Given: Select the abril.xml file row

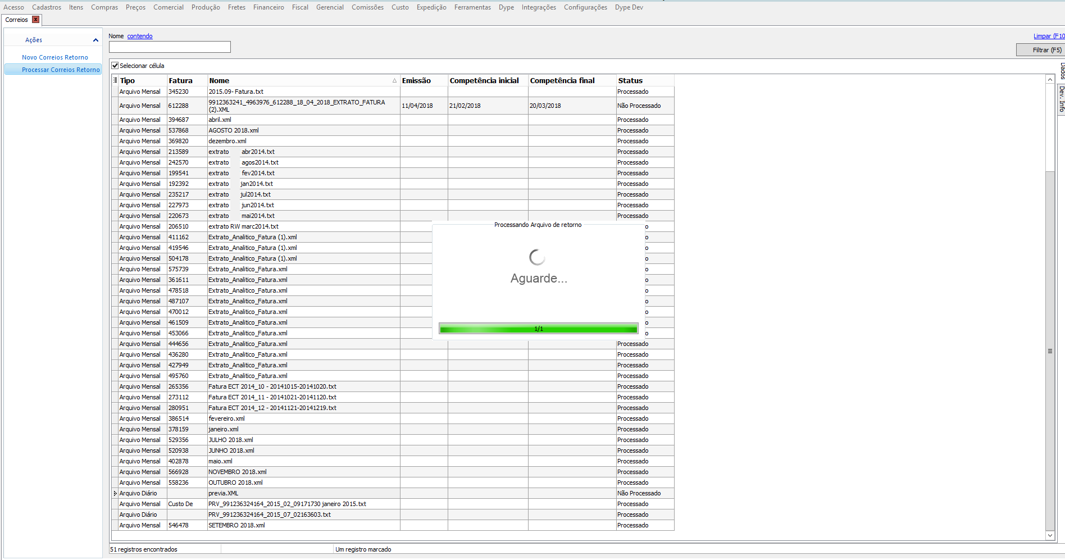Looking at the screenshot, I should [393, 120].
